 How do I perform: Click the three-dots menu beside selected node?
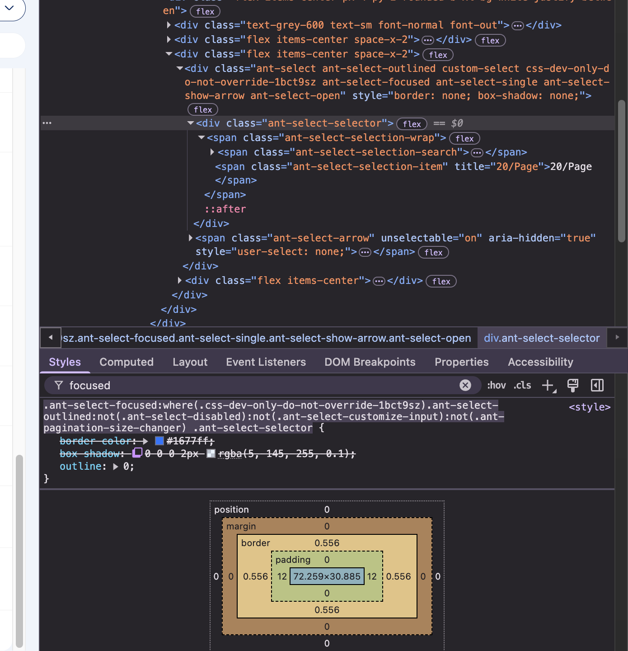tap(47, 123)
